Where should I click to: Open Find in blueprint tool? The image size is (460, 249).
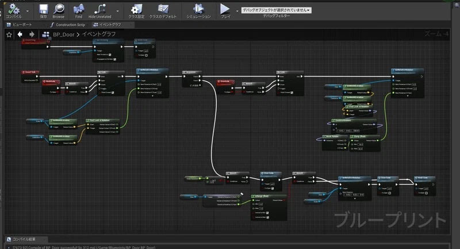(x=79, y=11)
